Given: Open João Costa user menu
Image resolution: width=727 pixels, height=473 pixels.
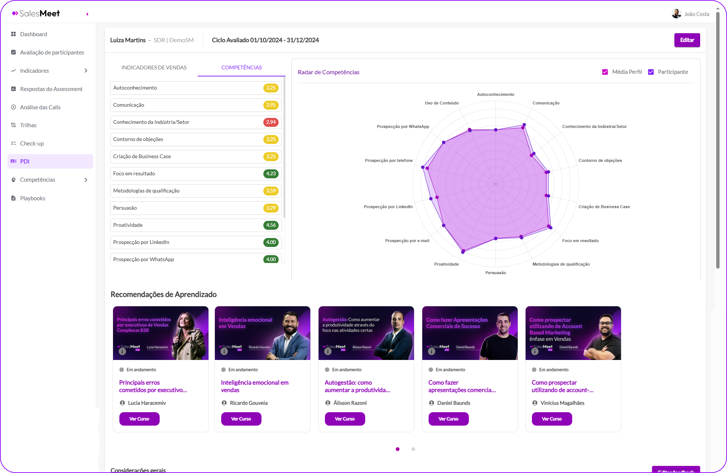Looking at the screenshot, I should (690, 14).
